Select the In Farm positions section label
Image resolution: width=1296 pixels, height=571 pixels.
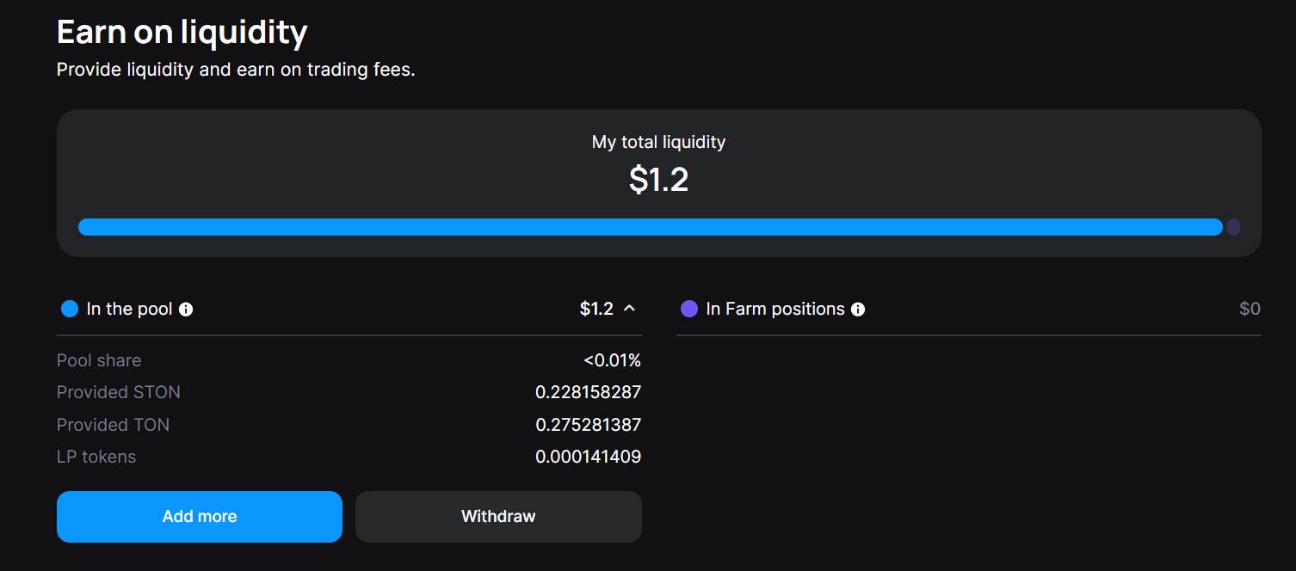pyautogui.click(x=775, y=309)
